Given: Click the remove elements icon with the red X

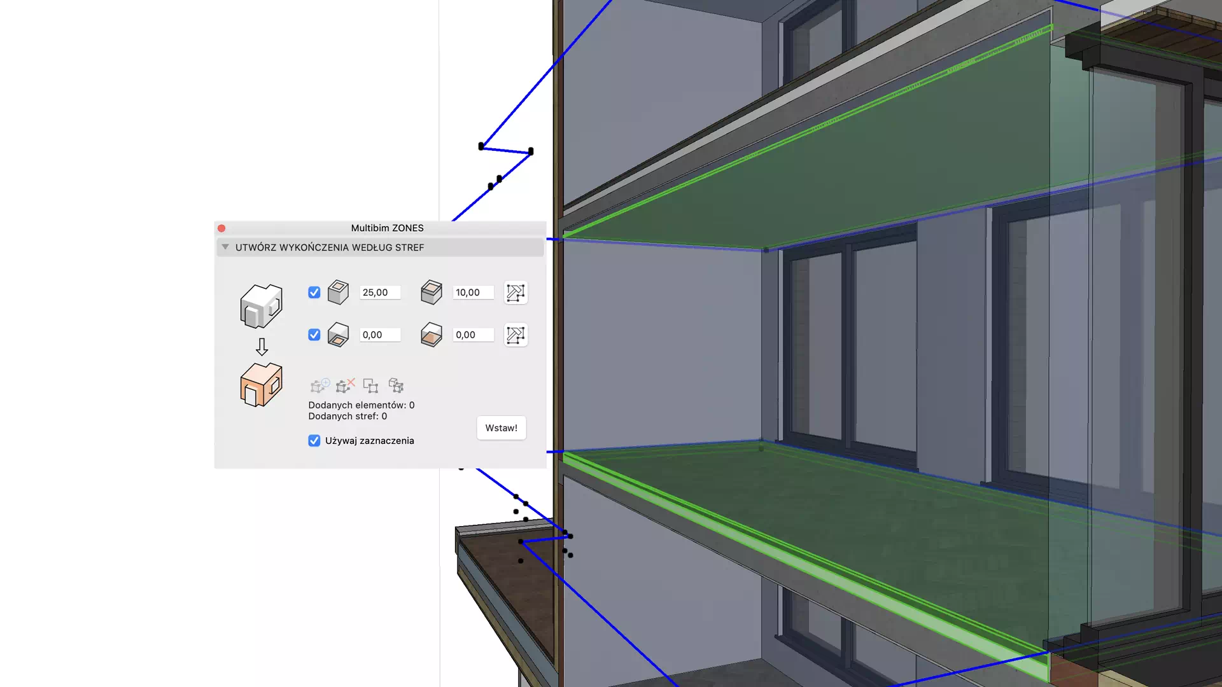Looking at the screenshot, I should 345,385.
